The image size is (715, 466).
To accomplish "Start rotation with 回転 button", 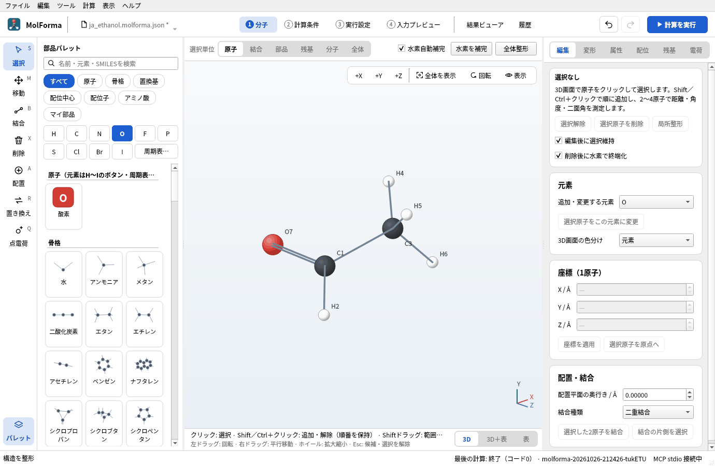I will (481, 76).
